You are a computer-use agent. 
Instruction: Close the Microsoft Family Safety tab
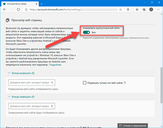click(x=37, y=4)
